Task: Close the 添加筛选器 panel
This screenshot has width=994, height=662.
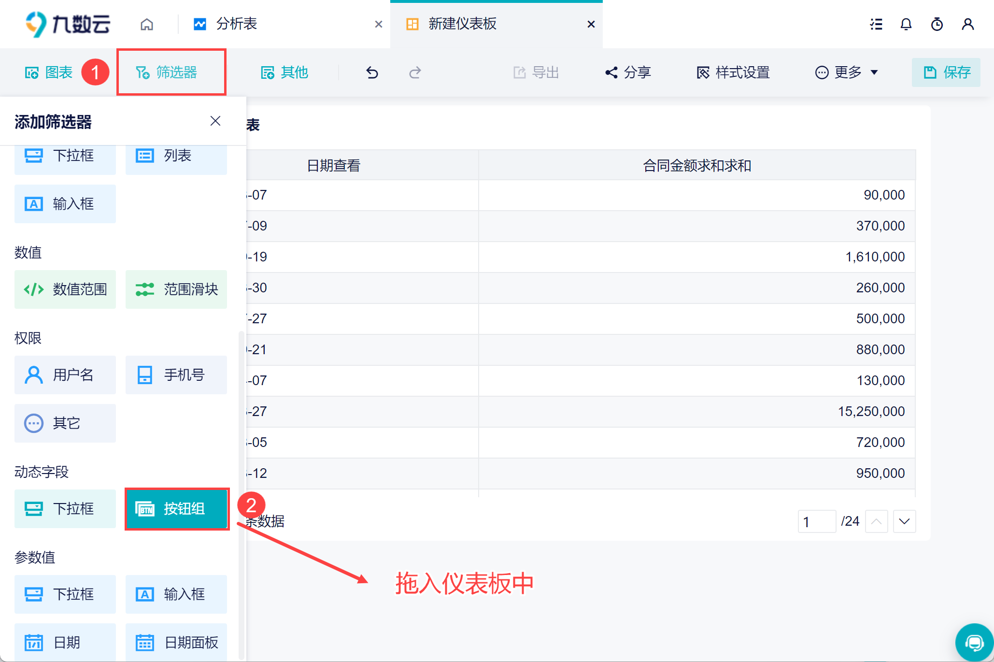Action: [x=215, y=121]
